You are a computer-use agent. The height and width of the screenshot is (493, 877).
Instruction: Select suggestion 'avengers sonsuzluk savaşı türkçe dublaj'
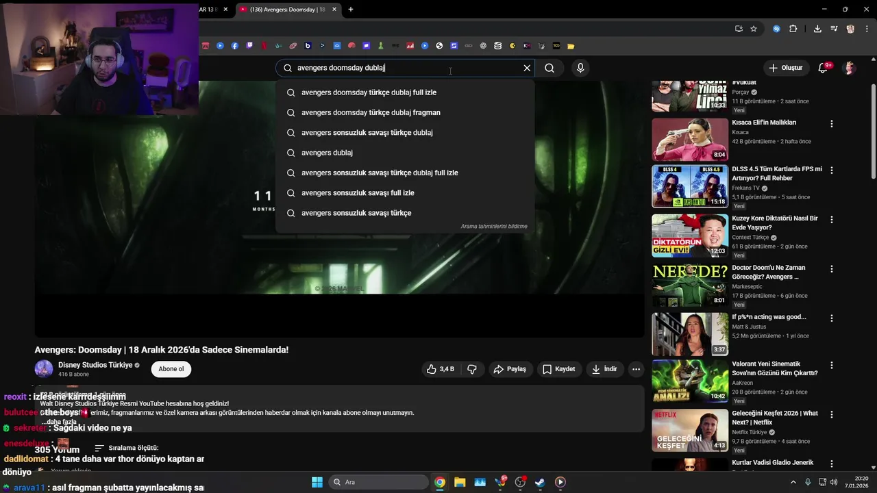tap(405, 133)
